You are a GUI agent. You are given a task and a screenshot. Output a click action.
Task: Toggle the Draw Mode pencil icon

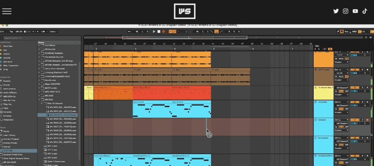click(x=338, y=31)
